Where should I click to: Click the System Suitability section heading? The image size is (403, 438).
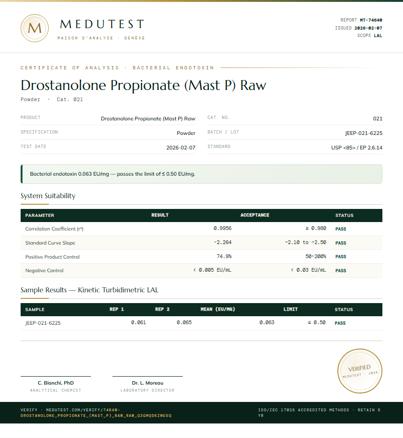48,196
